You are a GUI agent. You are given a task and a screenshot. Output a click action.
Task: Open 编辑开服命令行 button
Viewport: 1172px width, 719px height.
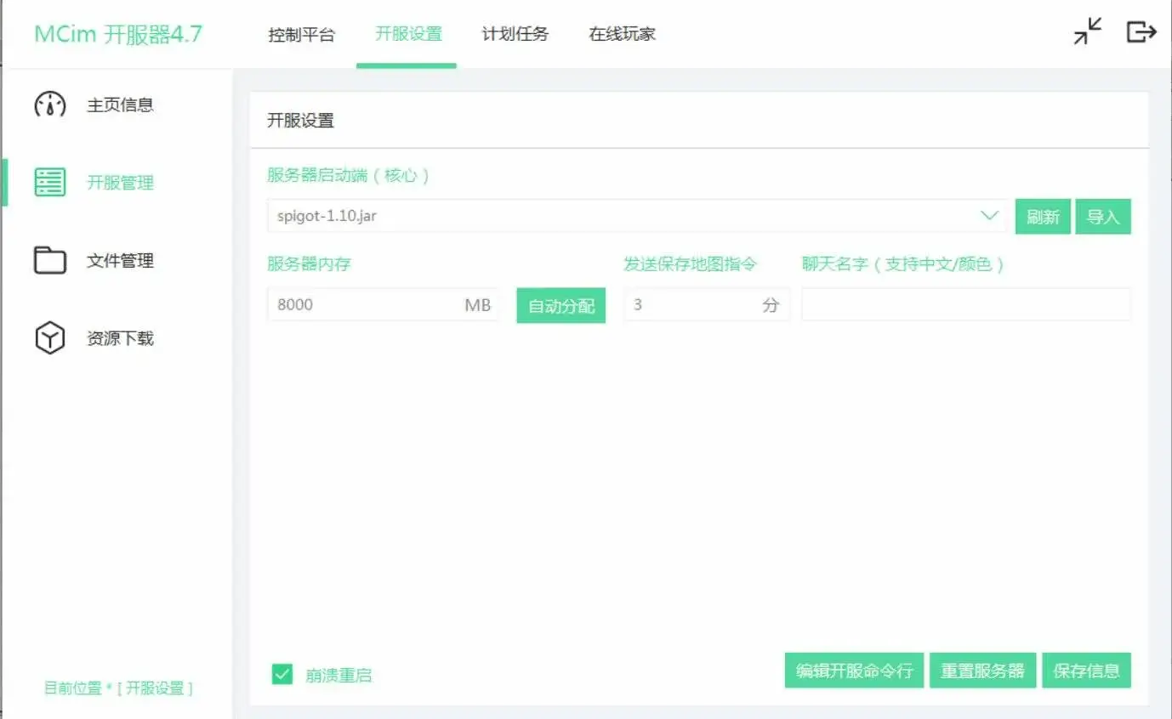click(854, 671)
